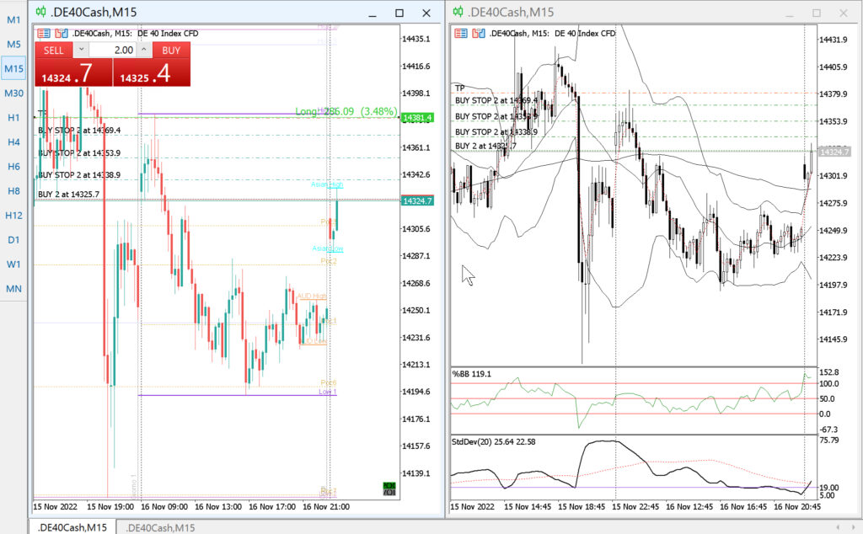Click left chart window title icon
The height and width of the screenshot is (534, 863).
[x=40, y=12]
